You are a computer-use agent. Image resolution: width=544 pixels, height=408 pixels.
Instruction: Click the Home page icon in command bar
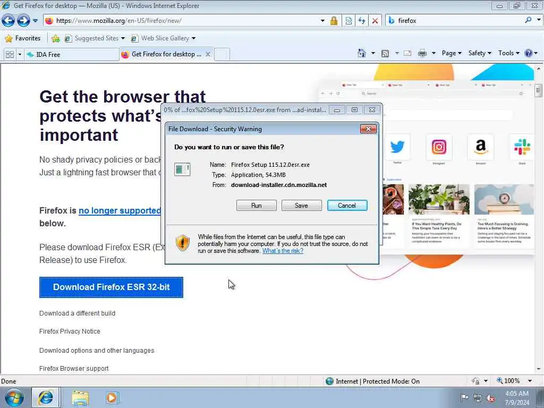pyautogui.click(x=361, y=53)
